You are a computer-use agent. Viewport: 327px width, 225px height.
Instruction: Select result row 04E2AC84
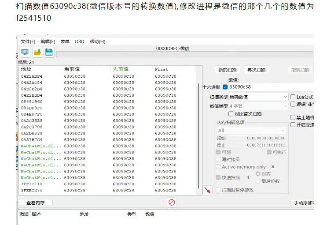pos(108,82)
